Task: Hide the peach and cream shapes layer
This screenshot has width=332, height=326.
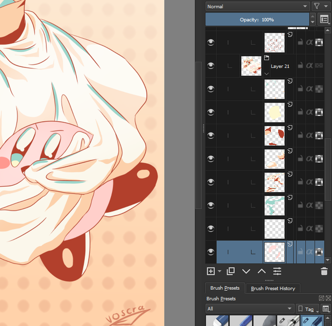Action: [x=211, y=159]
